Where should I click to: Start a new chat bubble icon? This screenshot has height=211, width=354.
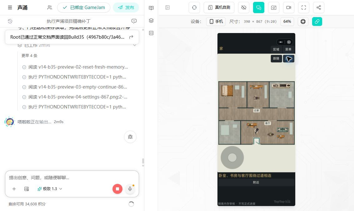pos(134,21)
